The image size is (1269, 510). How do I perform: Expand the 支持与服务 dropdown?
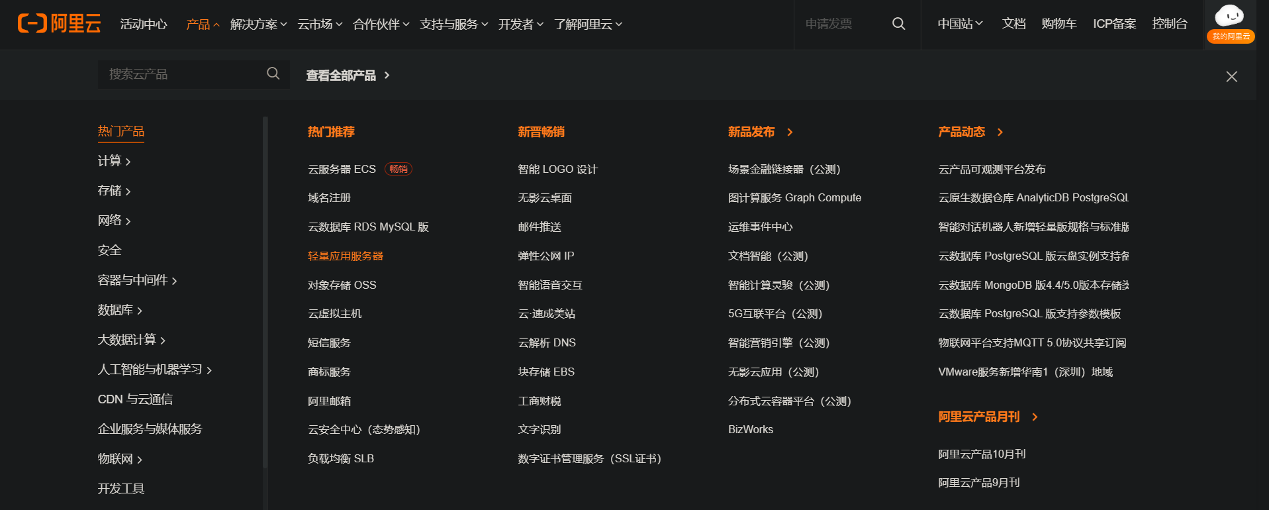[x=454, y=25]
